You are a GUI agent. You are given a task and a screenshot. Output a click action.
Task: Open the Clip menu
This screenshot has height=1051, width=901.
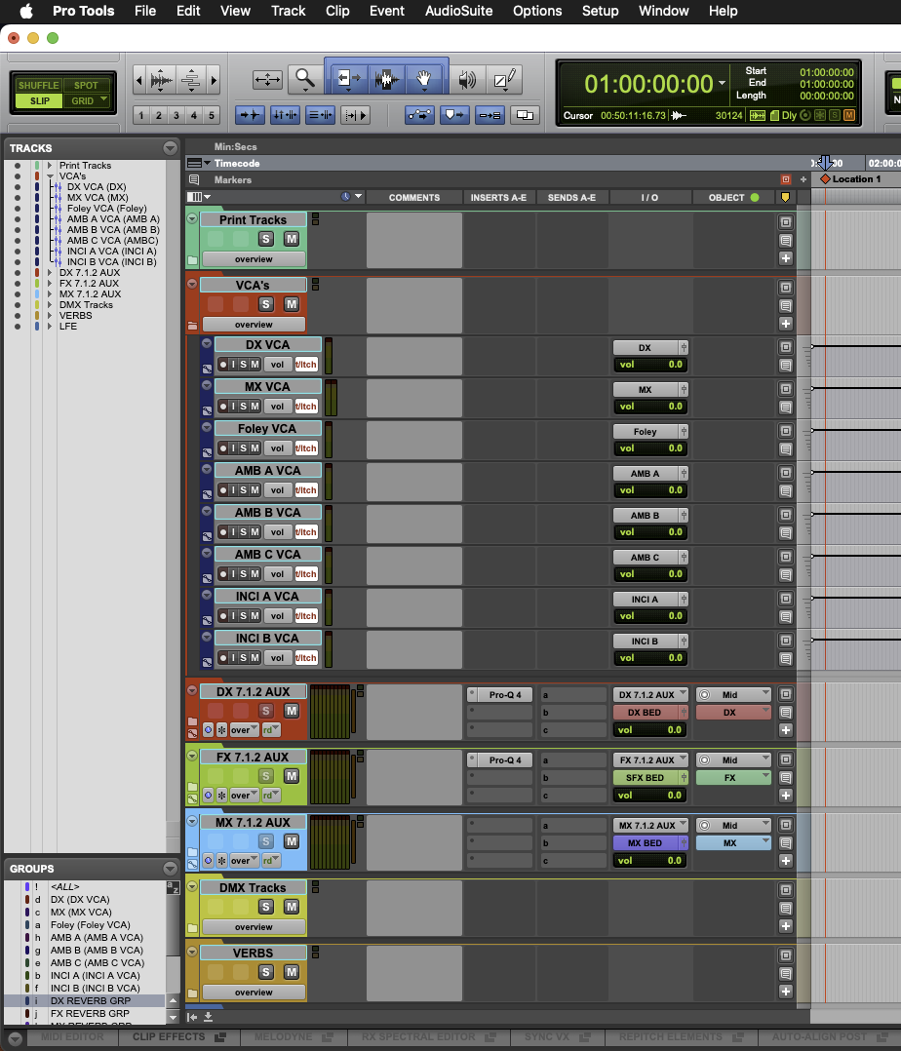pyautogui.click(x=337, y=11)
